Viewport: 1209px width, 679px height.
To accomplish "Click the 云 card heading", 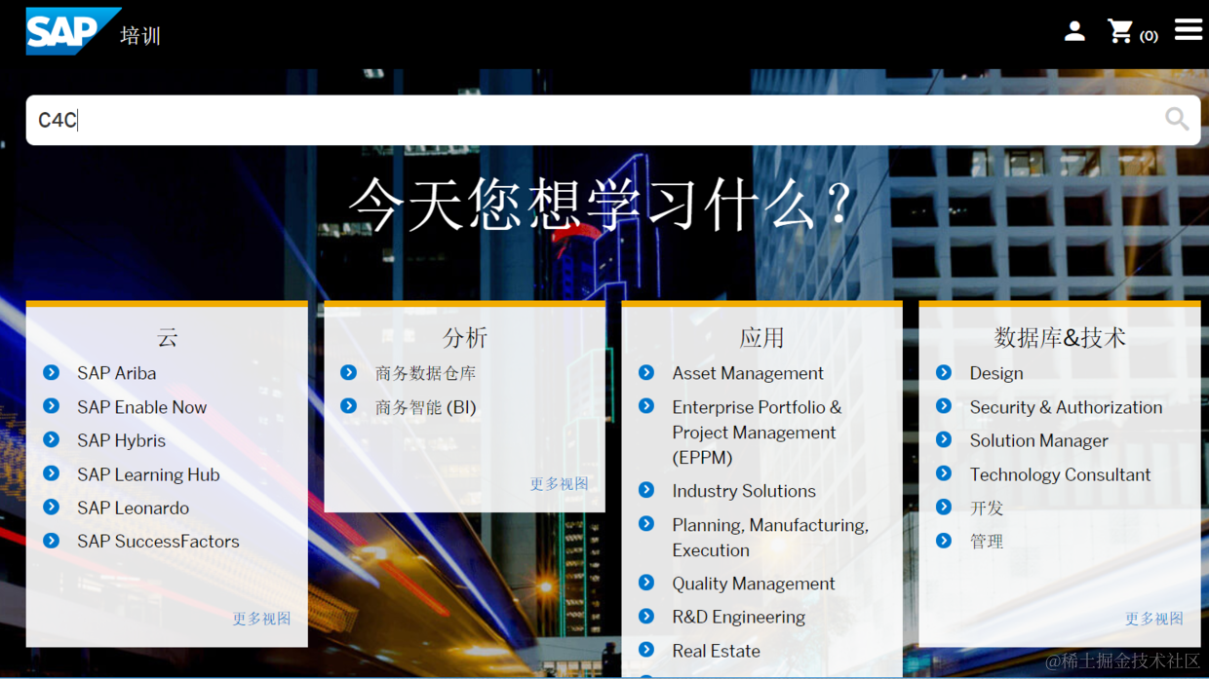I will 168,337.
